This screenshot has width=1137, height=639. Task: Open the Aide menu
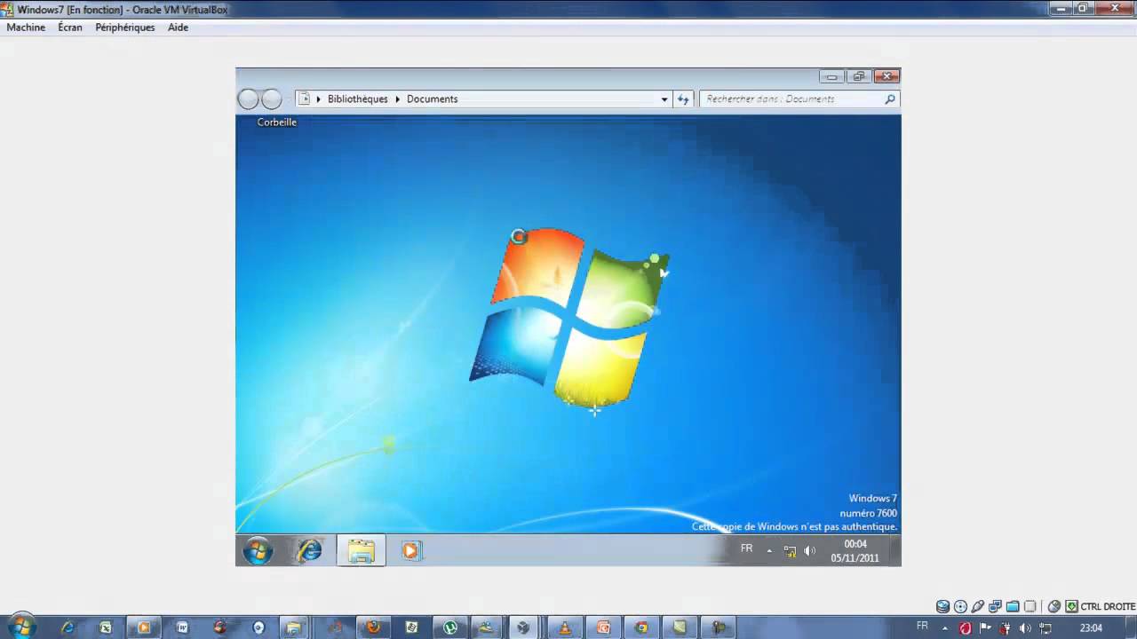click(178, 28)
